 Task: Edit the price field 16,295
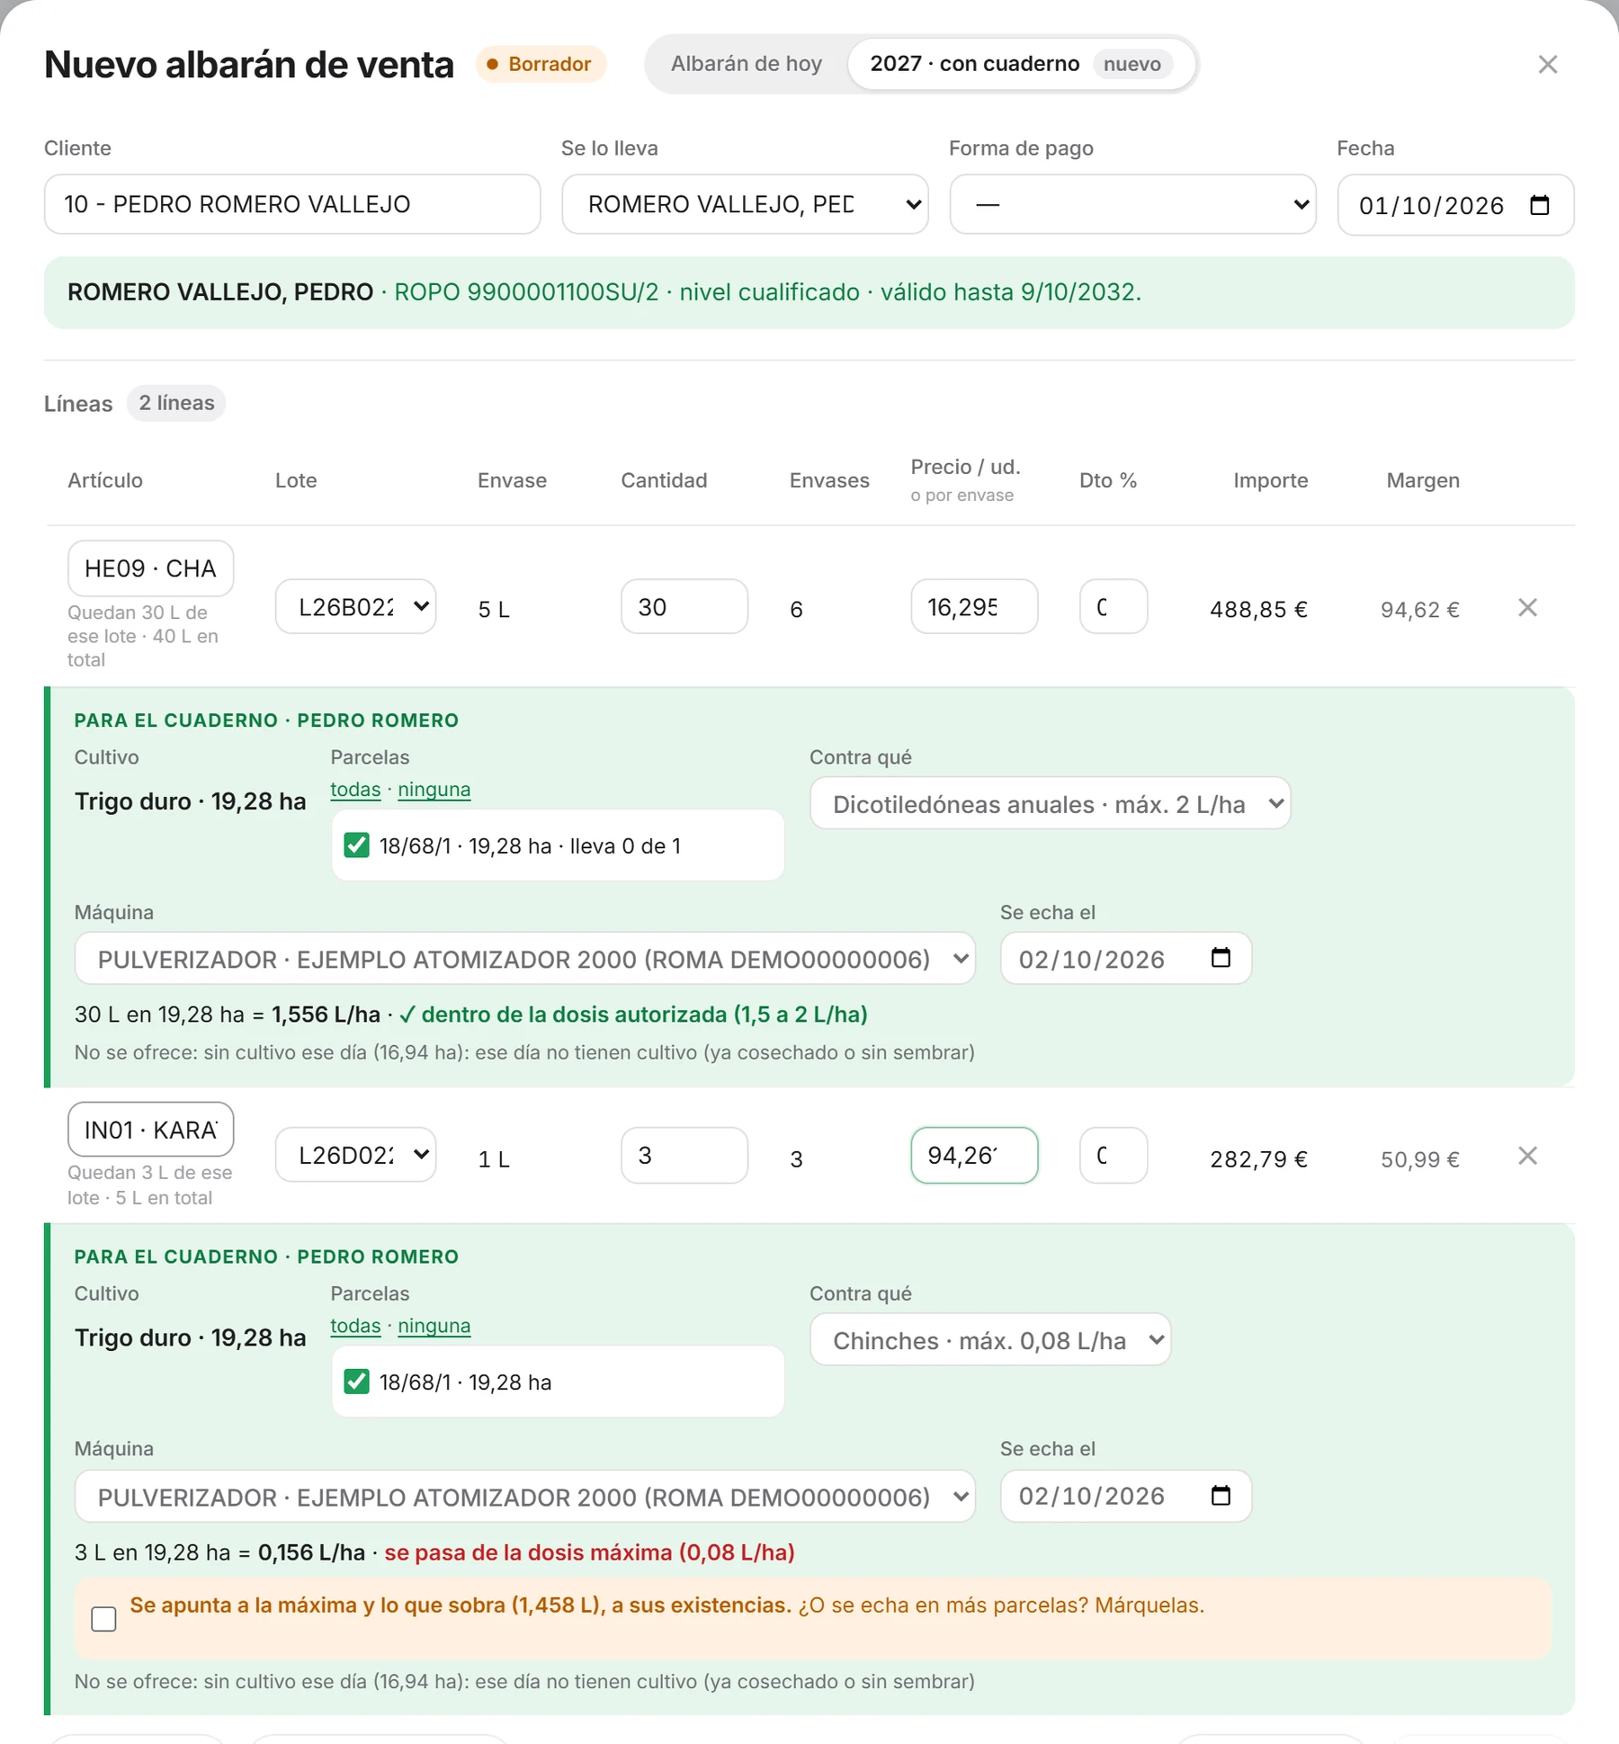tap(974, 607)
